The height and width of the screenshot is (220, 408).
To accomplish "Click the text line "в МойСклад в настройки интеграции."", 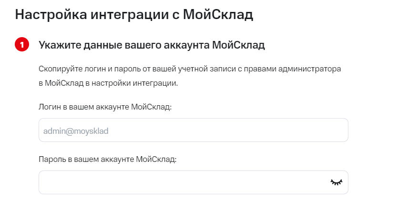I will pyautogui.click(x=108, y=83).
